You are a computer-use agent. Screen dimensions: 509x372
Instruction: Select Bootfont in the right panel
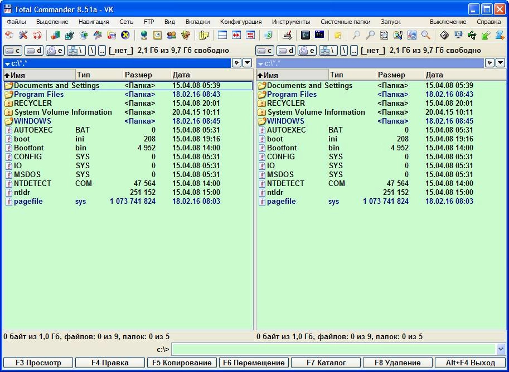pos(381,148)
